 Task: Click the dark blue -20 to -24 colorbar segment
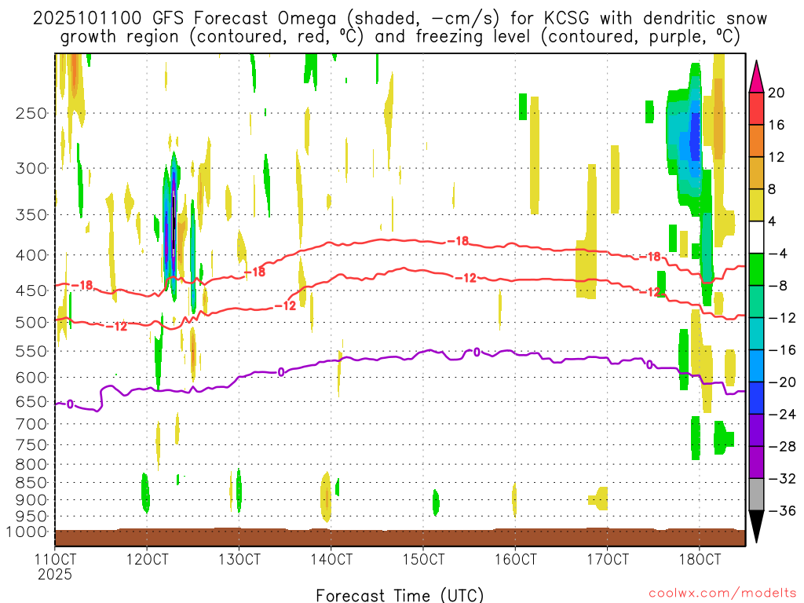click(757, 398)
